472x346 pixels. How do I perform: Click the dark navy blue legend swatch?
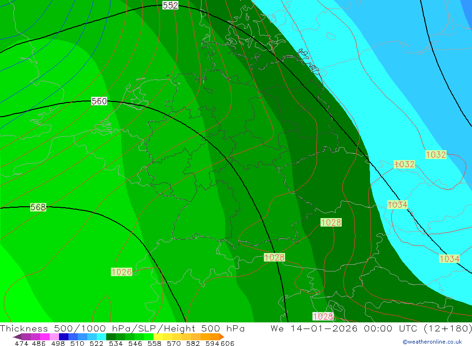pos(64,337)
